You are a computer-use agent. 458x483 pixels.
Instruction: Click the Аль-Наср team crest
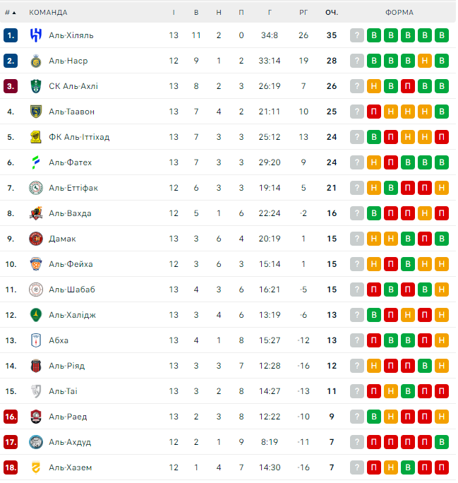[x=36, y=61]
